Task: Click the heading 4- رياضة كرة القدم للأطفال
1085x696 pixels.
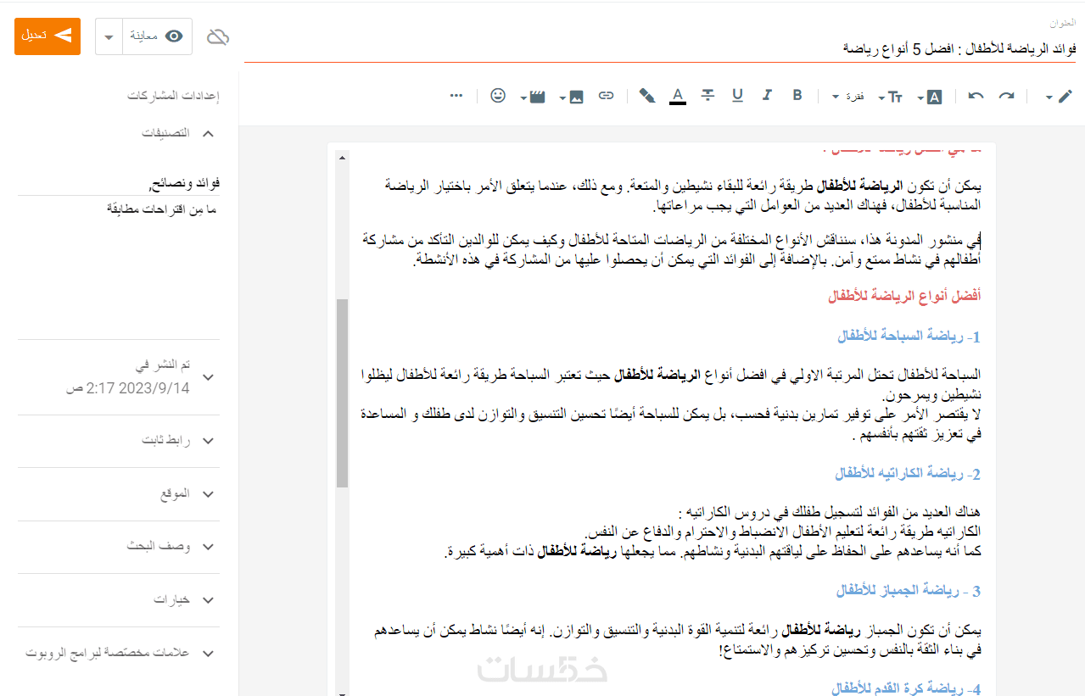Action: coord(905,690)
